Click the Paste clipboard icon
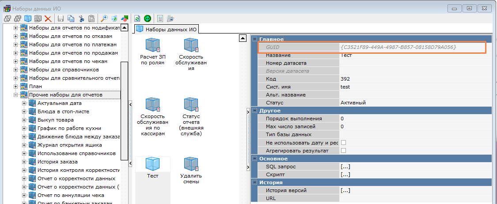This screenshot has width=497, height=204. tap(91, 19)
